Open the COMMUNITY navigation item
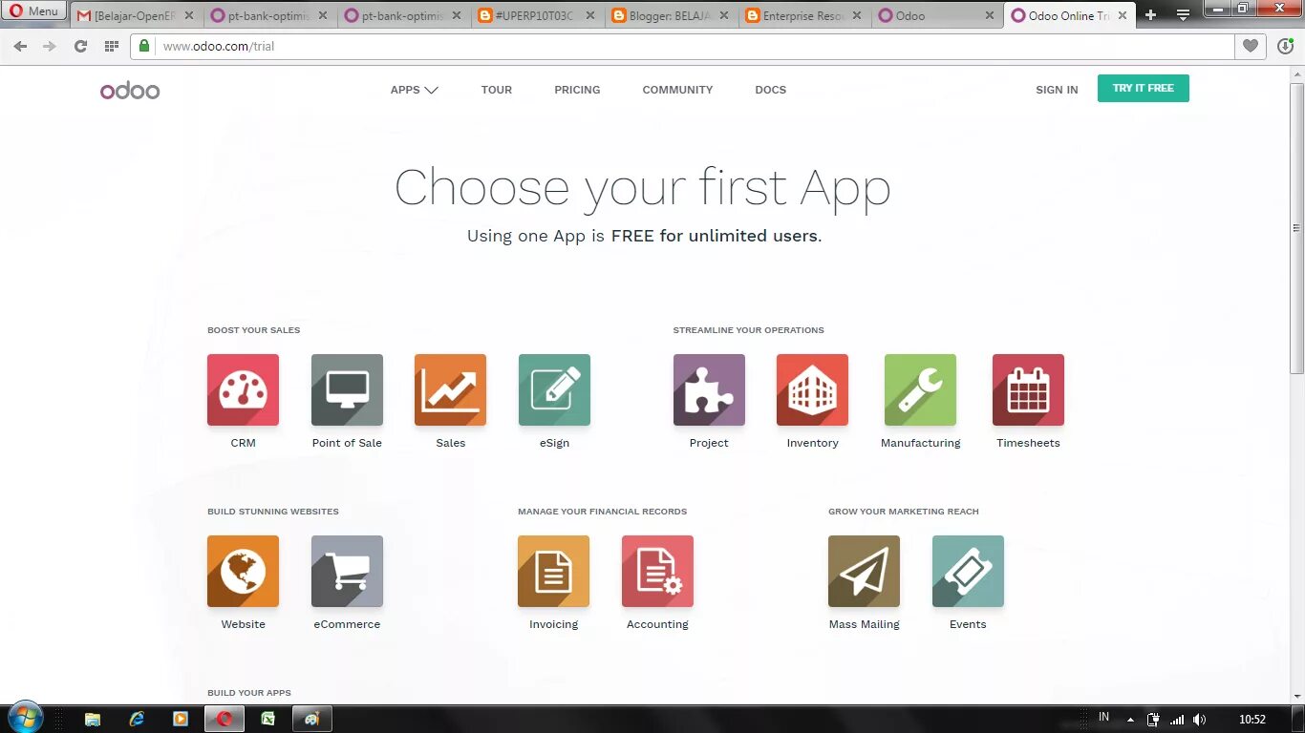 pyautogui.click(x=677, y=90)
